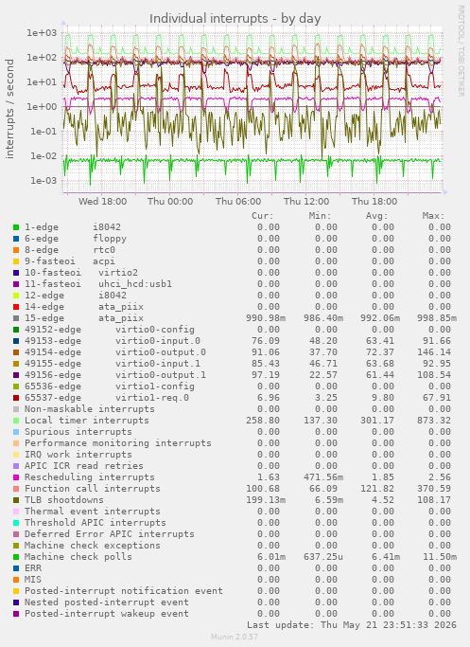Click the Function call interrupts legend label
This screenshot has height=647, width=470.
tap(93, 489)
